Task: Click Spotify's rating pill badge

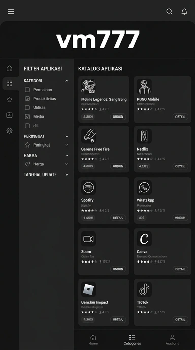Action: pos(88,218)
